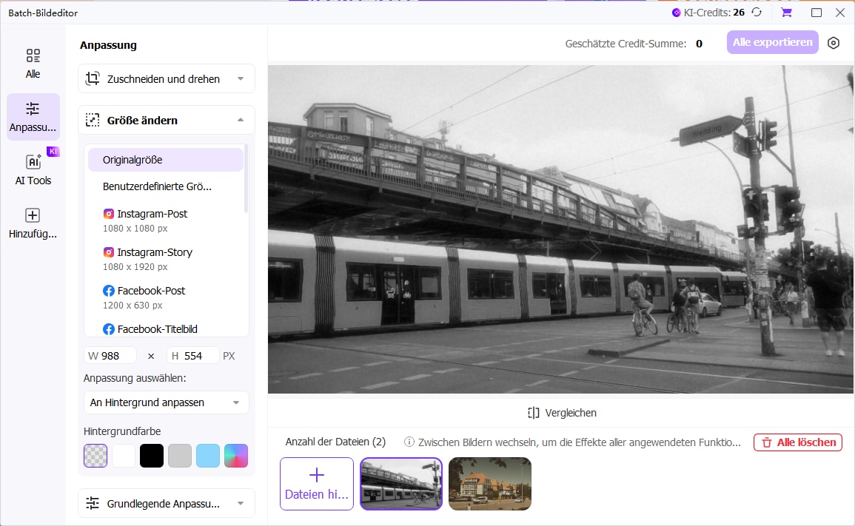The height and width of the screenshot is (526, 855).
Task: Click the main train preview image
Action: [560, 229]
